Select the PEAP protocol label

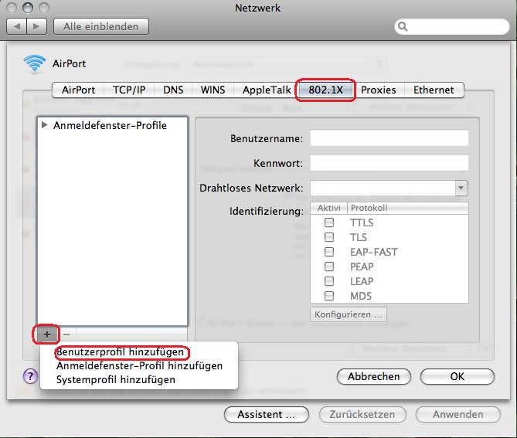click(x=362, y=267)
